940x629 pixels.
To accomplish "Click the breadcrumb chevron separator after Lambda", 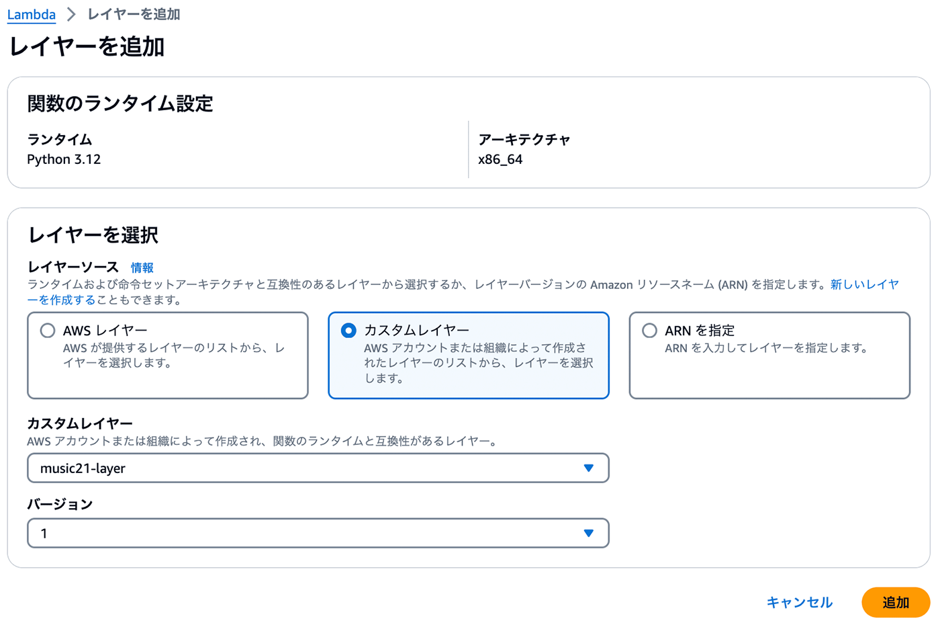I will [71, 14].
